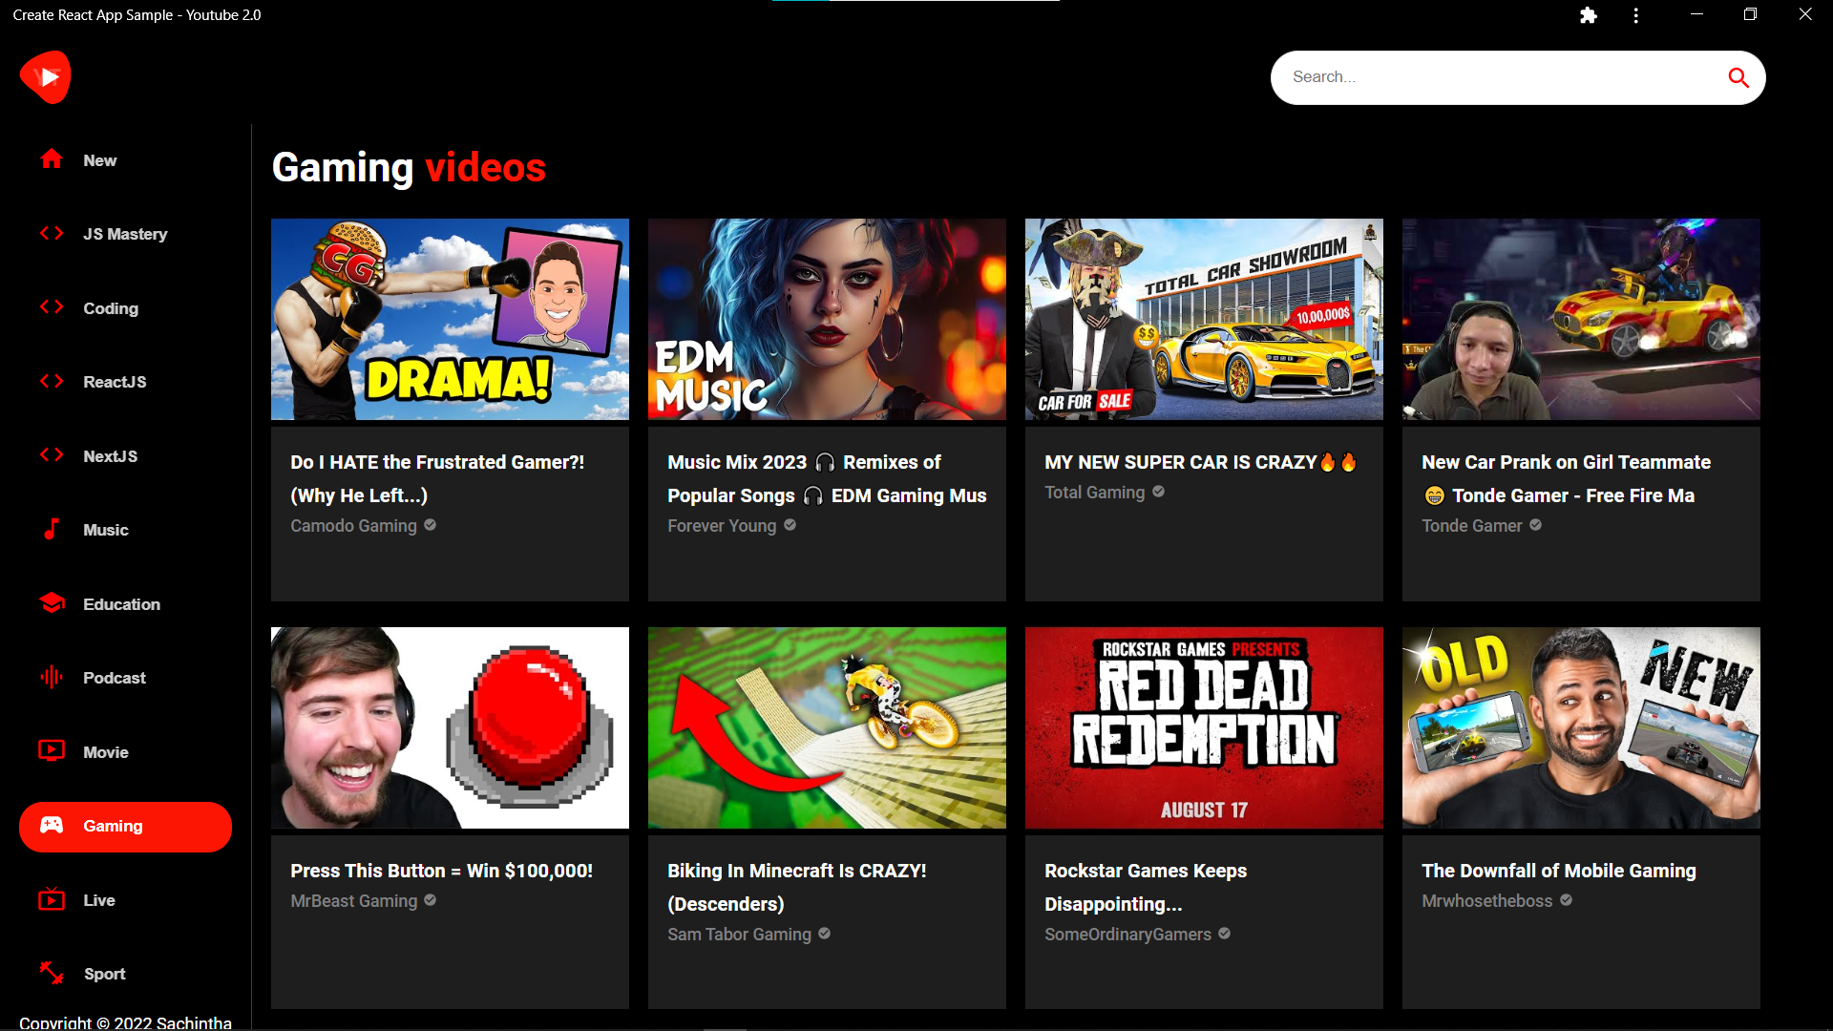Play the EDM Music Mix 2023 video
Viewport: 1833px width, 1031px height.
[826, 319]
